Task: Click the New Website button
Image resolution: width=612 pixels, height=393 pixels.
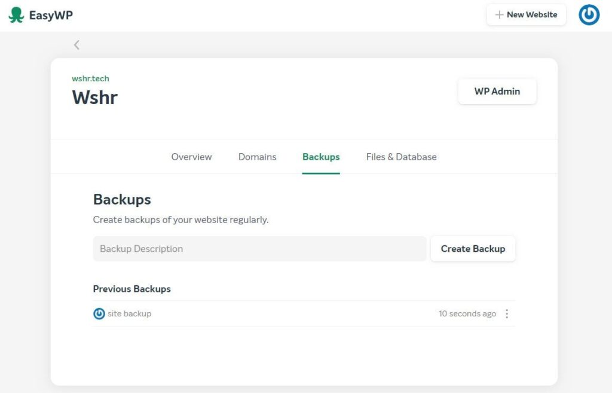Action: [x=526, y=15]
